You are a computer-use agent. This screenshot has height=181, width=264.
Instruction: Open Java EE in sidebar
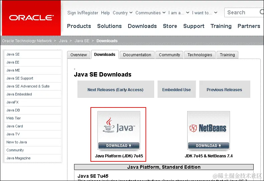pos(33,62)
